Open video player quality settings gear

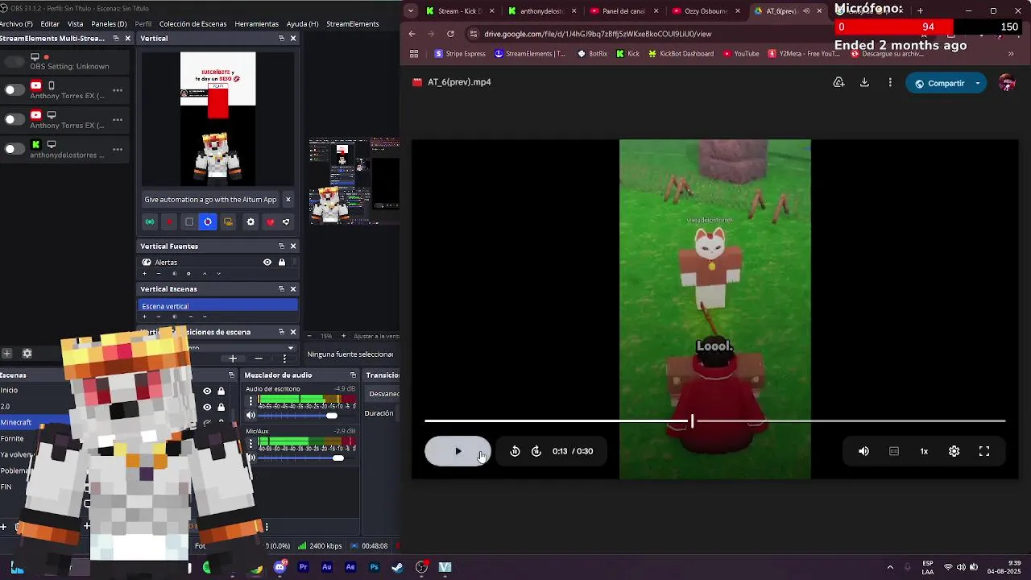[954, 451]
